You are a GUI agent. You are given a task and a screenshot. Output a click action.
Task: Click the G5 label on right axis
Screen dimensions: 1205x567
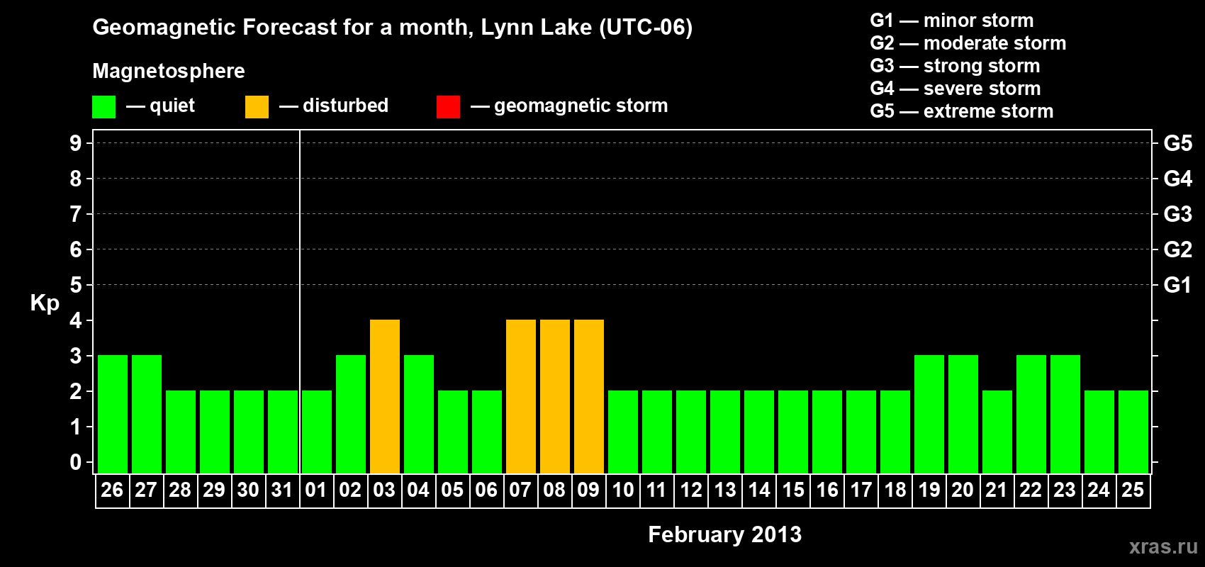click(x=1177, y=143)
